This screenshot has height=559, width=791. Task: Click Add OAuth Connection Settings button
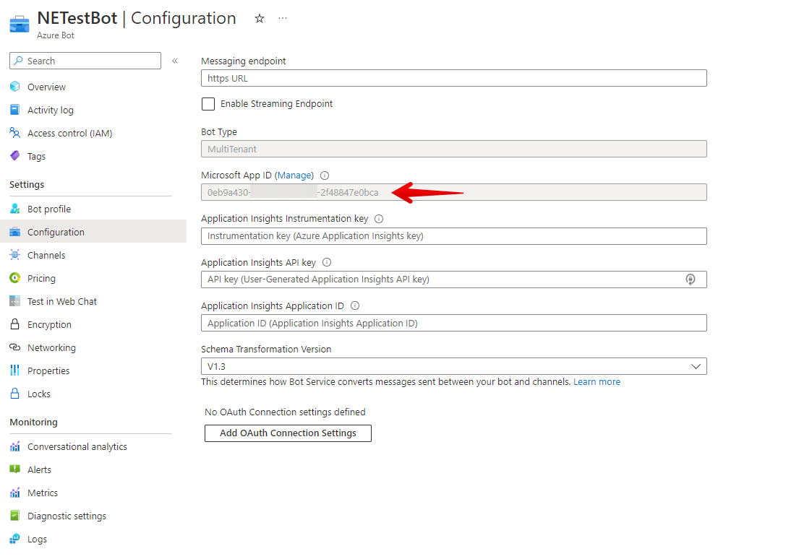tap(288, 433)
